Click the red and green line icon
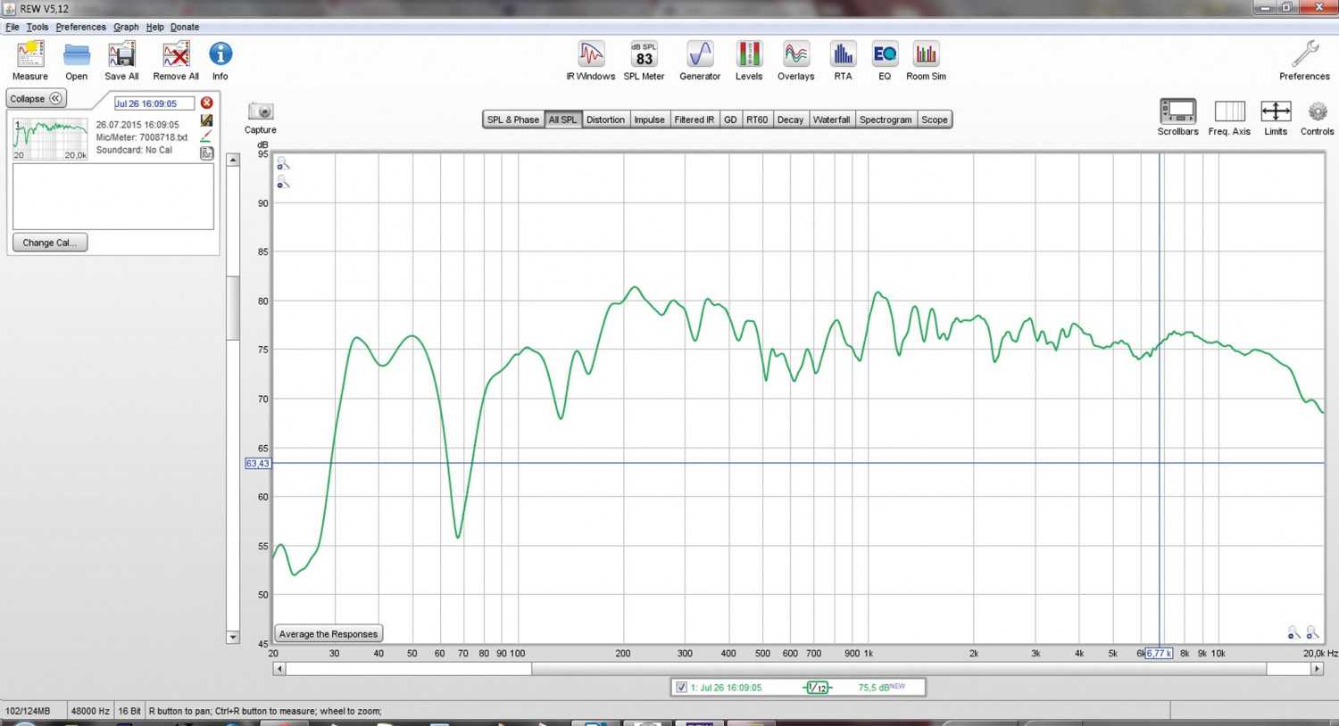 (207, 136)
